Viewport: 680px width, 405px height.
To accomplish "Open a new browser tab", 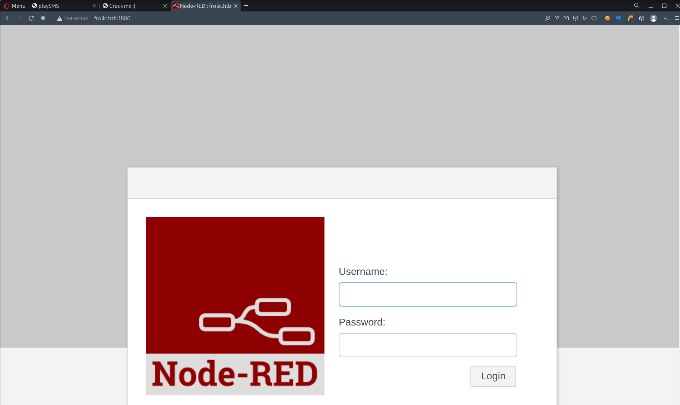I will tap(246, 6).
